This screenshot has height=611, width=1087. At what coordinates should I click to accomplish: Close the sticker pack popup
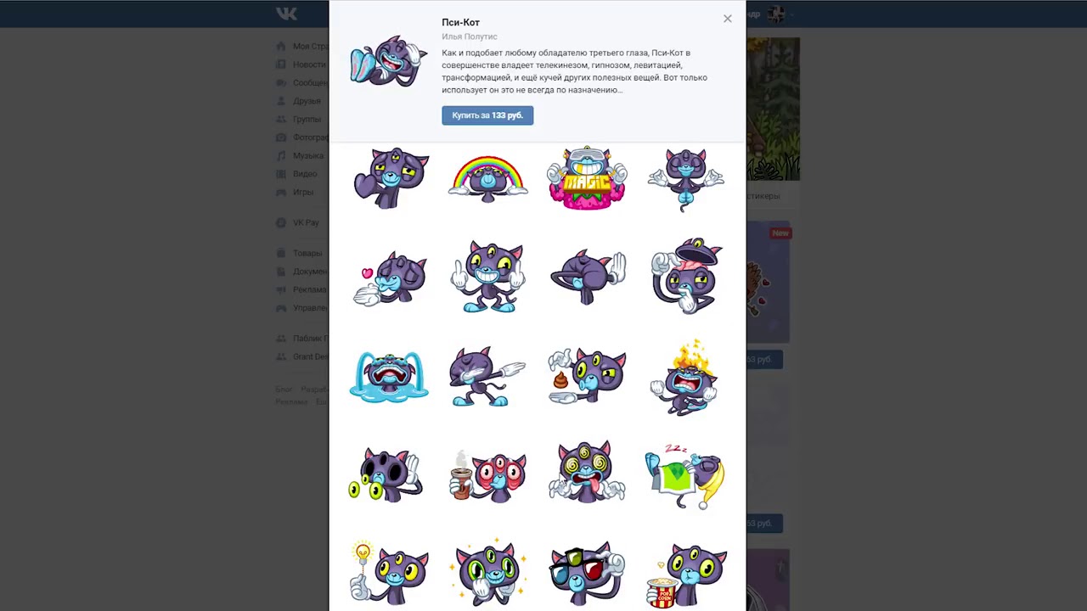tap(728, 19)
